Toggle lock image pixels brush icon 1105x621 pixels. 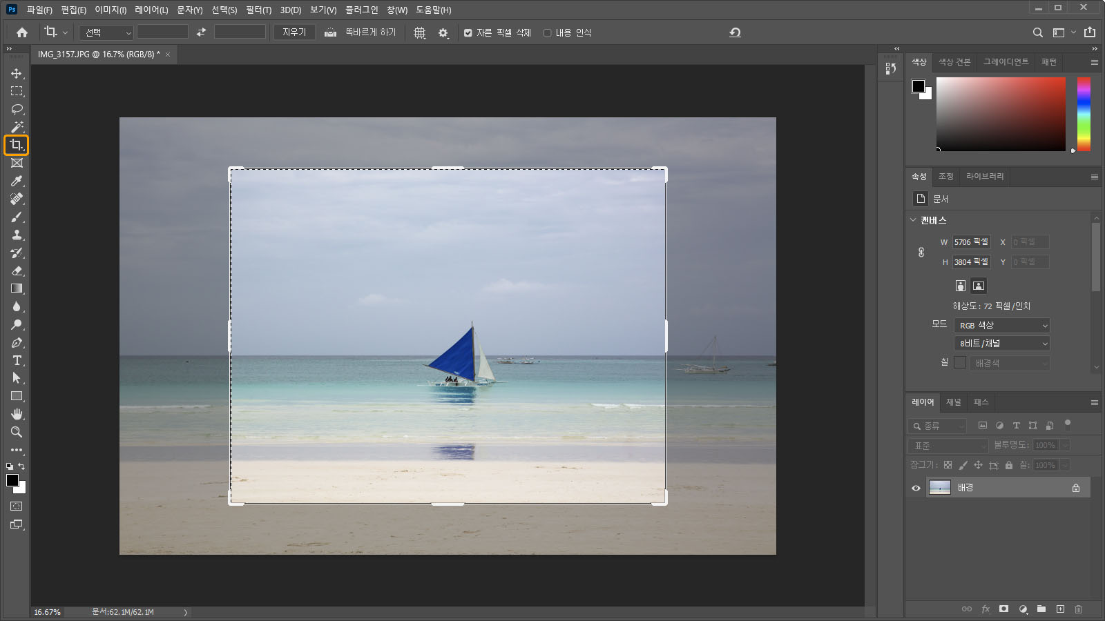pyautogui.click(x=963, y=465)
